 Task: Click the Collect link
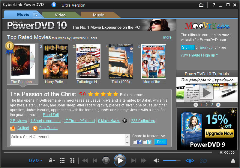coord(23,128)
